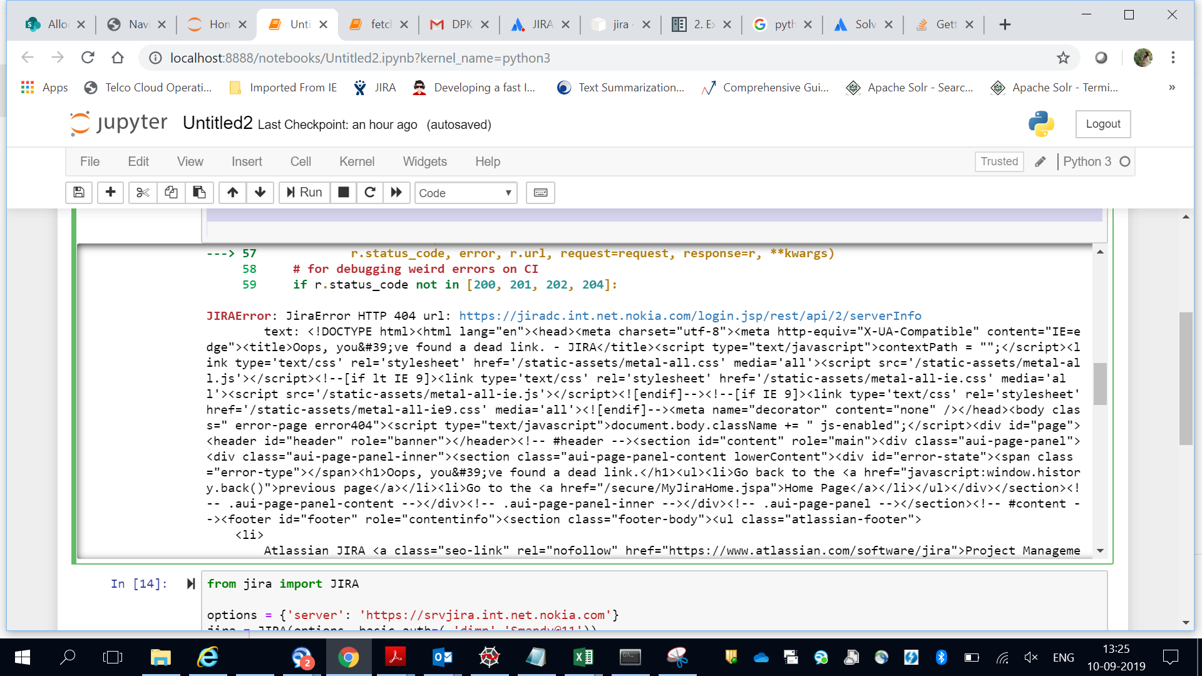1202x676 pixels.
Task: Interrupt the kernel with stop icon
Action: tap(343, 193)
